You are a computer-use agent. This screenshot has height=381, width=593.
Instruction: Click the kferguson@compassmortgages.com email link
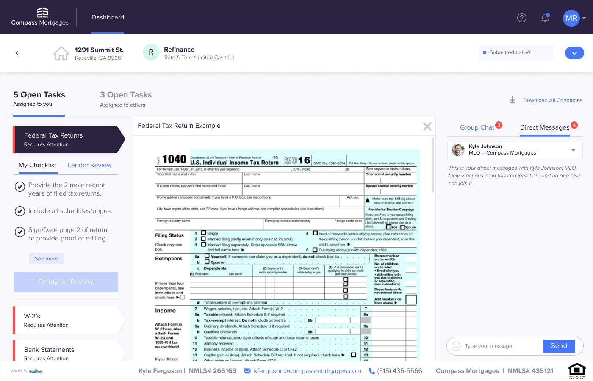coord(308,371)
